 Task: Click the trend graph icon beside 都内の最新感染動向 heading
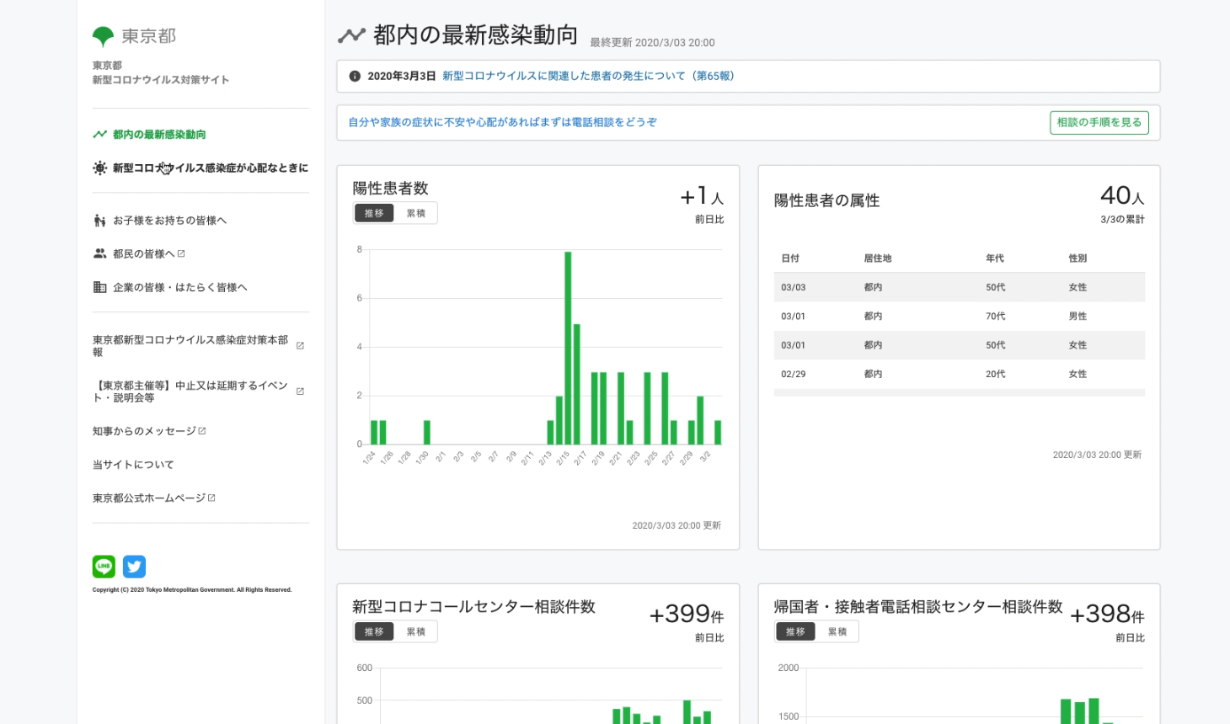[351, 35]
